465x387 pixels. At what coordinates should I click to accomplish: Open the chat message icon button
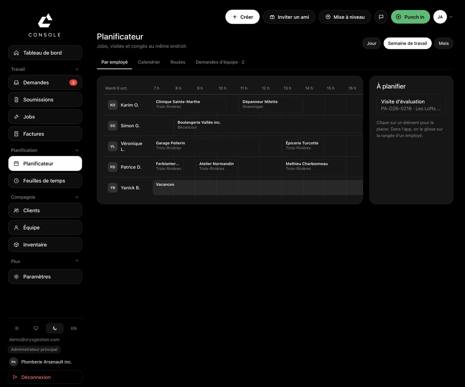pos(381,17)
